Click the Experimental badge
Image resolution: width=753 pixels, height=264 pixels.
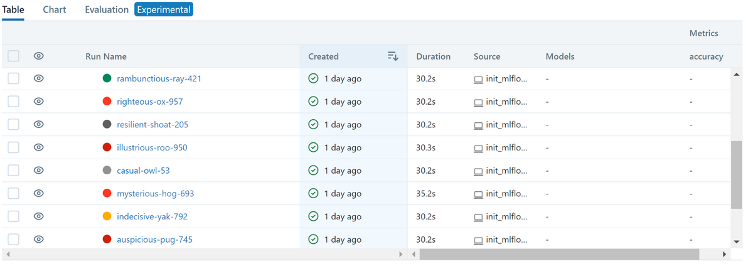(164, 10)
